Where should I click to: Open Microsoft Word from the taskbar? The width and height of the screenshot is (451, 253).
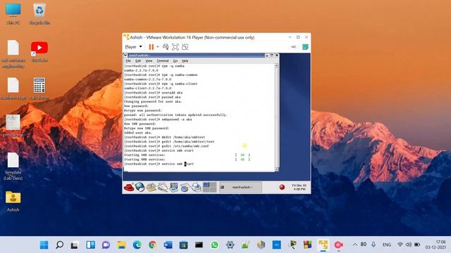(x=168, y=245)
